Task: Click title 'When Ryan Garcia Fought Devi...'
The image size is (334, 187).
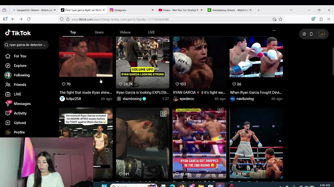Action: [x=256, y=92]
